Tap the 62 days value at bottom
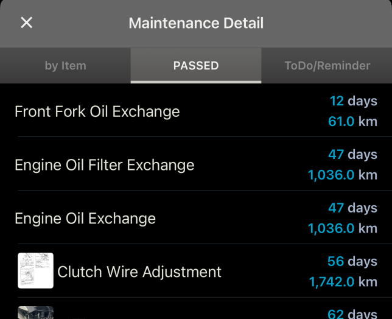The width and height of the screenshot is (392, 319). [352, 314]
